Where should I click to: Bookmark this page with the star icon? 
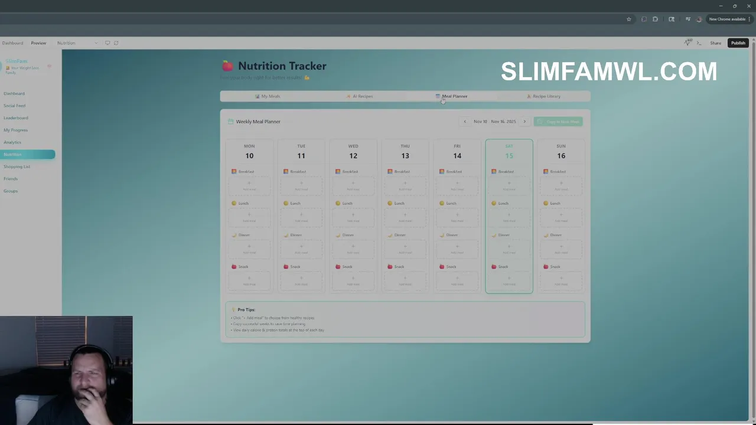[x=629, y=19]
